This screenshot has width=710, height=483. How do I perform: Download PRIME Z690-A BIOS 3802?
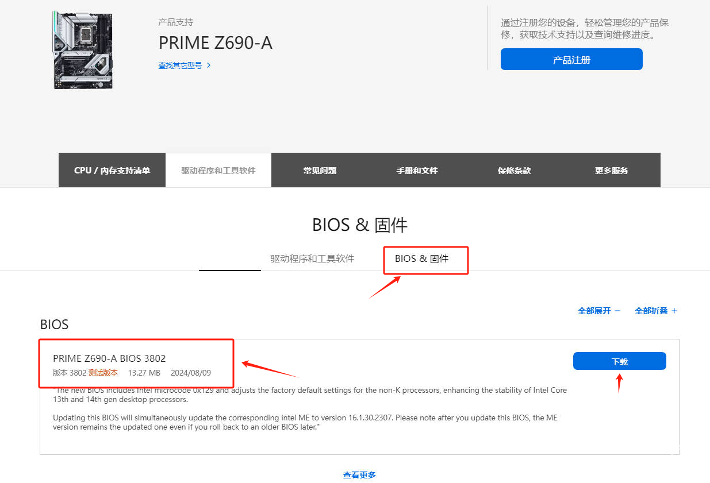click(619, 361)
